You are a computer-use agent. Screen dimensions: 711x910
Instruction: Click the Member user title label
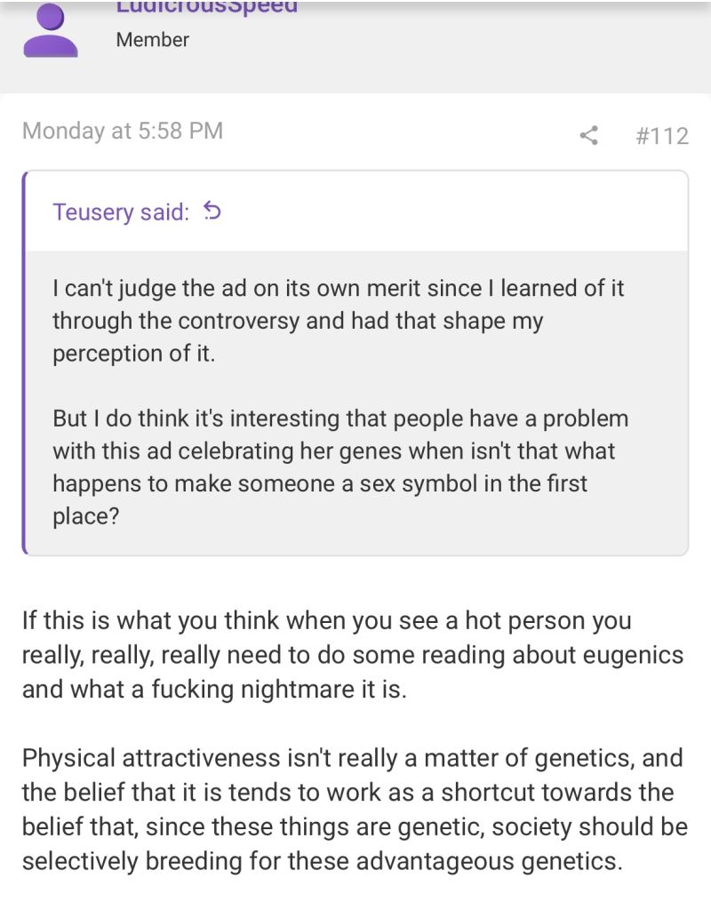(x=152, y=40)
